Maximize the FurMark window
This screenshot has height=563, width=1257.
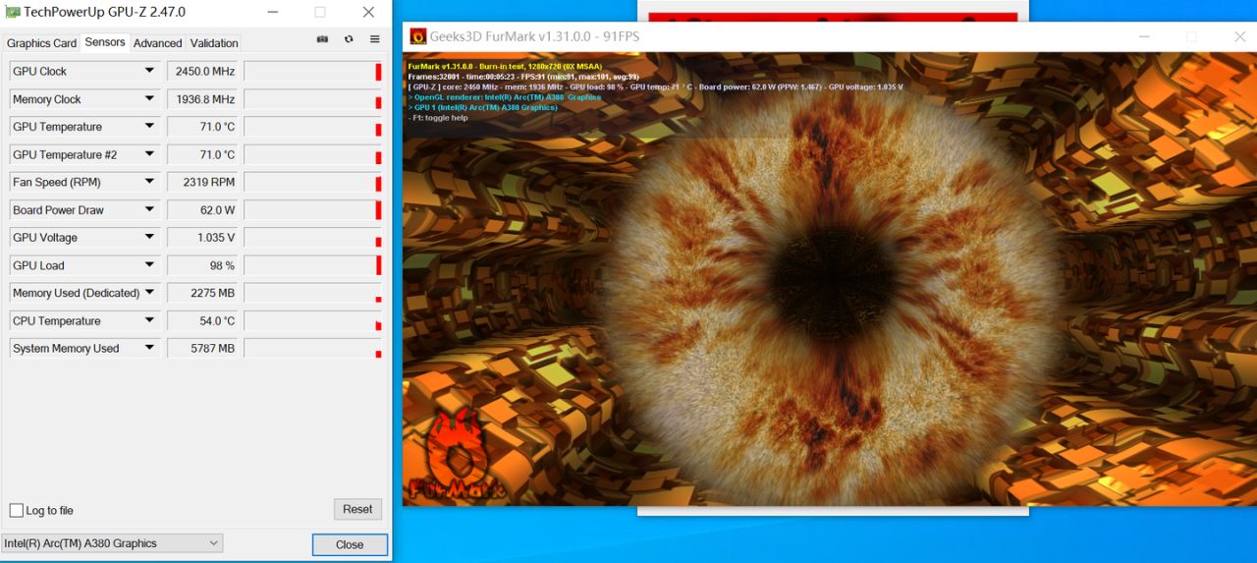pyautogui.click(x=1191, y=36)
